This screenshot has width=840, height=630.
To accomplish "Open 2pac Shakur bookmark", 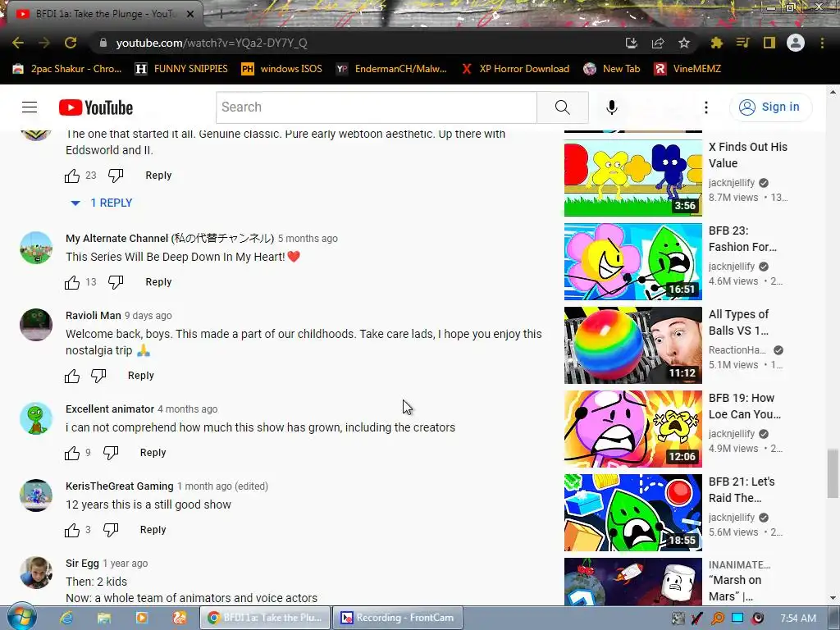I will (x=67, y=69).
